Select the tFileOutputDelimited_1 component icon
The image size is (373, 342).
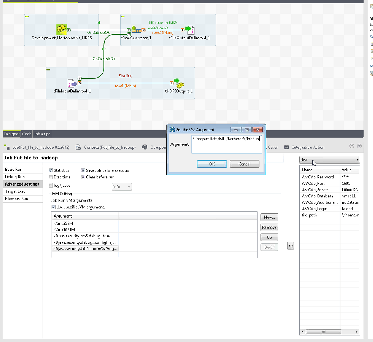[189, 30]
